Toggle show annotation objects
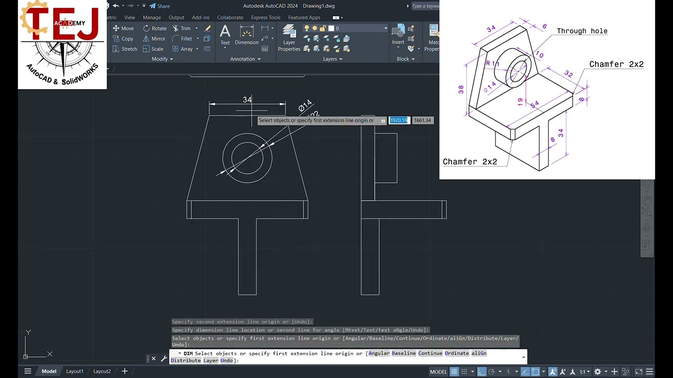The width and height of the screenshot is (673, 378). point(553,372)
